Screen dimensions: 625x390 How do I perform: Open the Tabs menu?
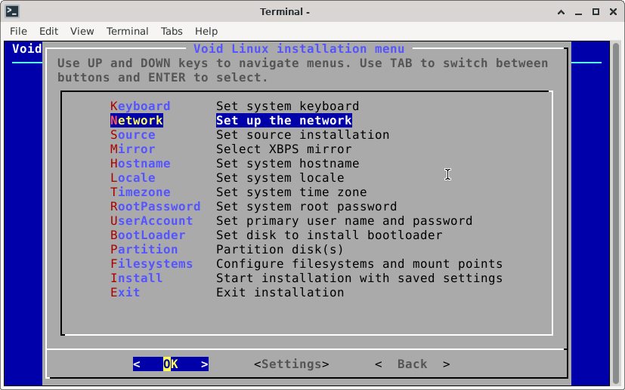(172, 31)
